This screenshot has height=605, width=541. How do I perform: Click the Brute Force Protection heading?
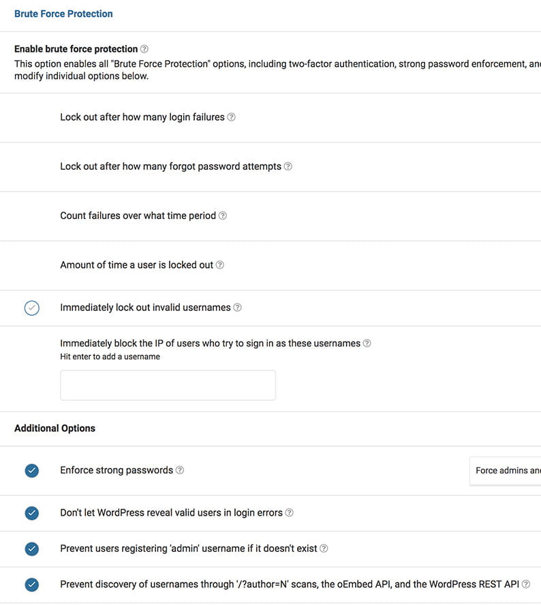(63, 14)
